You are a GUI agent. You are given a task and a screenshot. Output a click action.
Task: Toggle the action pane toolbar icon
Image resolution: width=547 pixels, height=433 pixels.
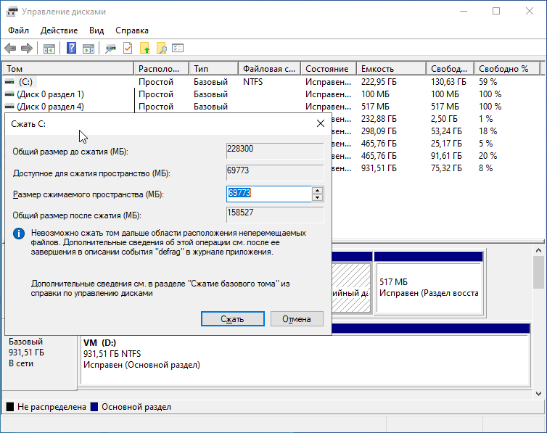click(89, 48)
